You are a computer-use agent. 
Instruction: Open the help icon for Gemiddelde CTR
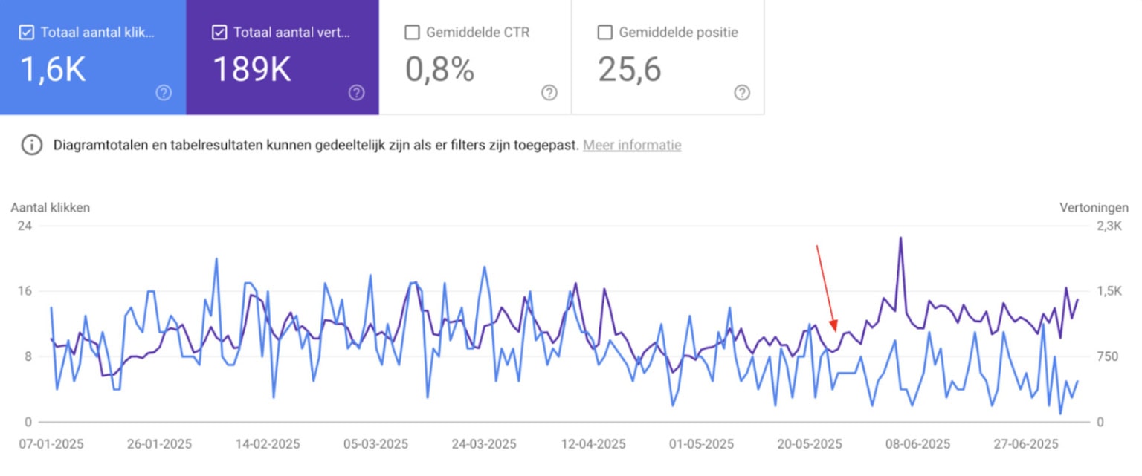tap(549, 93)
